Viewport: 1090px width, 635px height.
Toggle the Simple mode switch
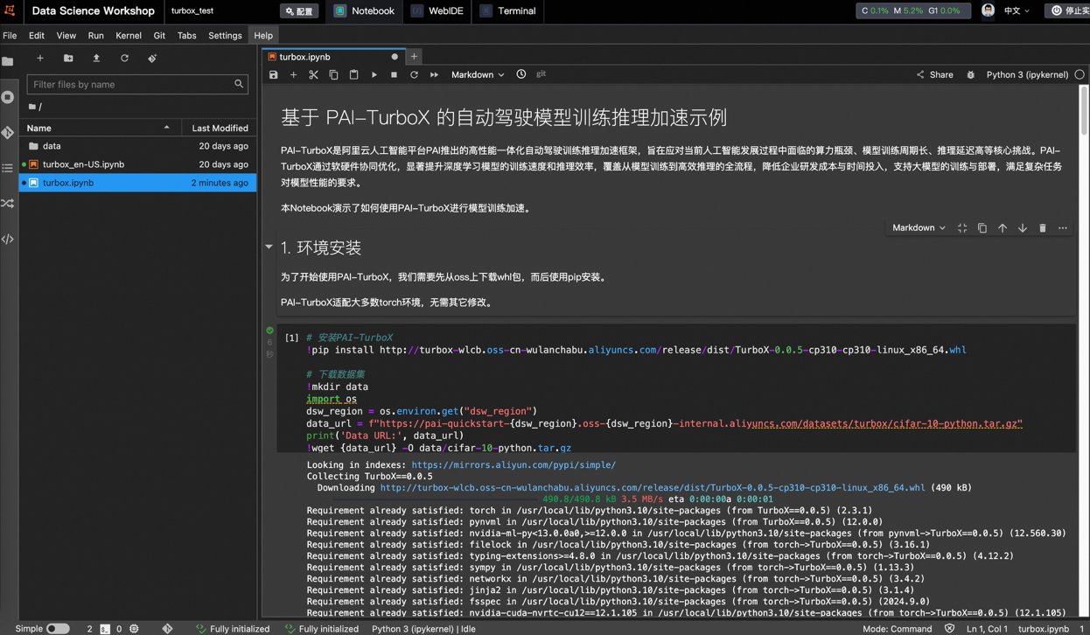coord(58,628)
